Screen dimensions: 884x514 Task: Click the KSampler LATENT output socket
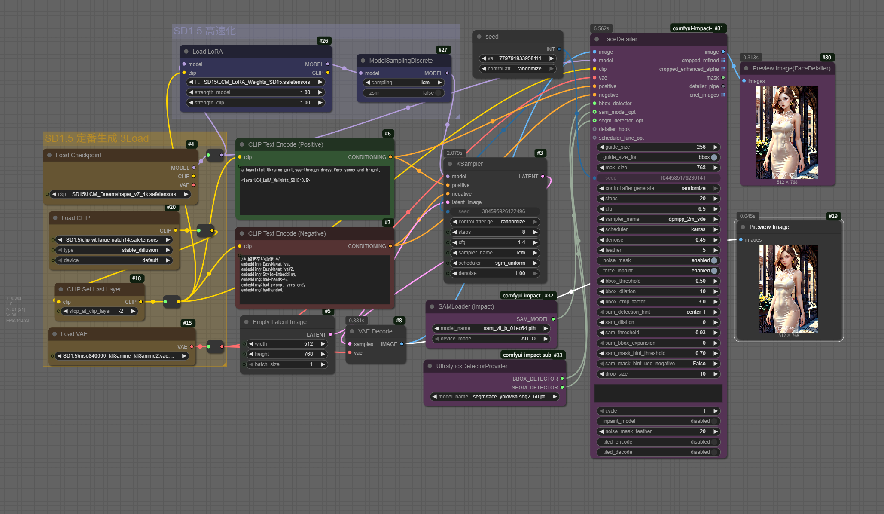[543, 177]
